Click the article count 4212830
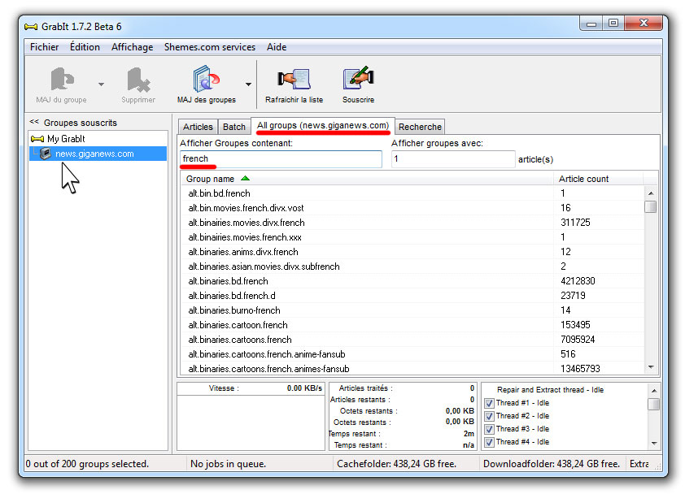The width and height of the screenshot is (685, 494). click(578, 281)
